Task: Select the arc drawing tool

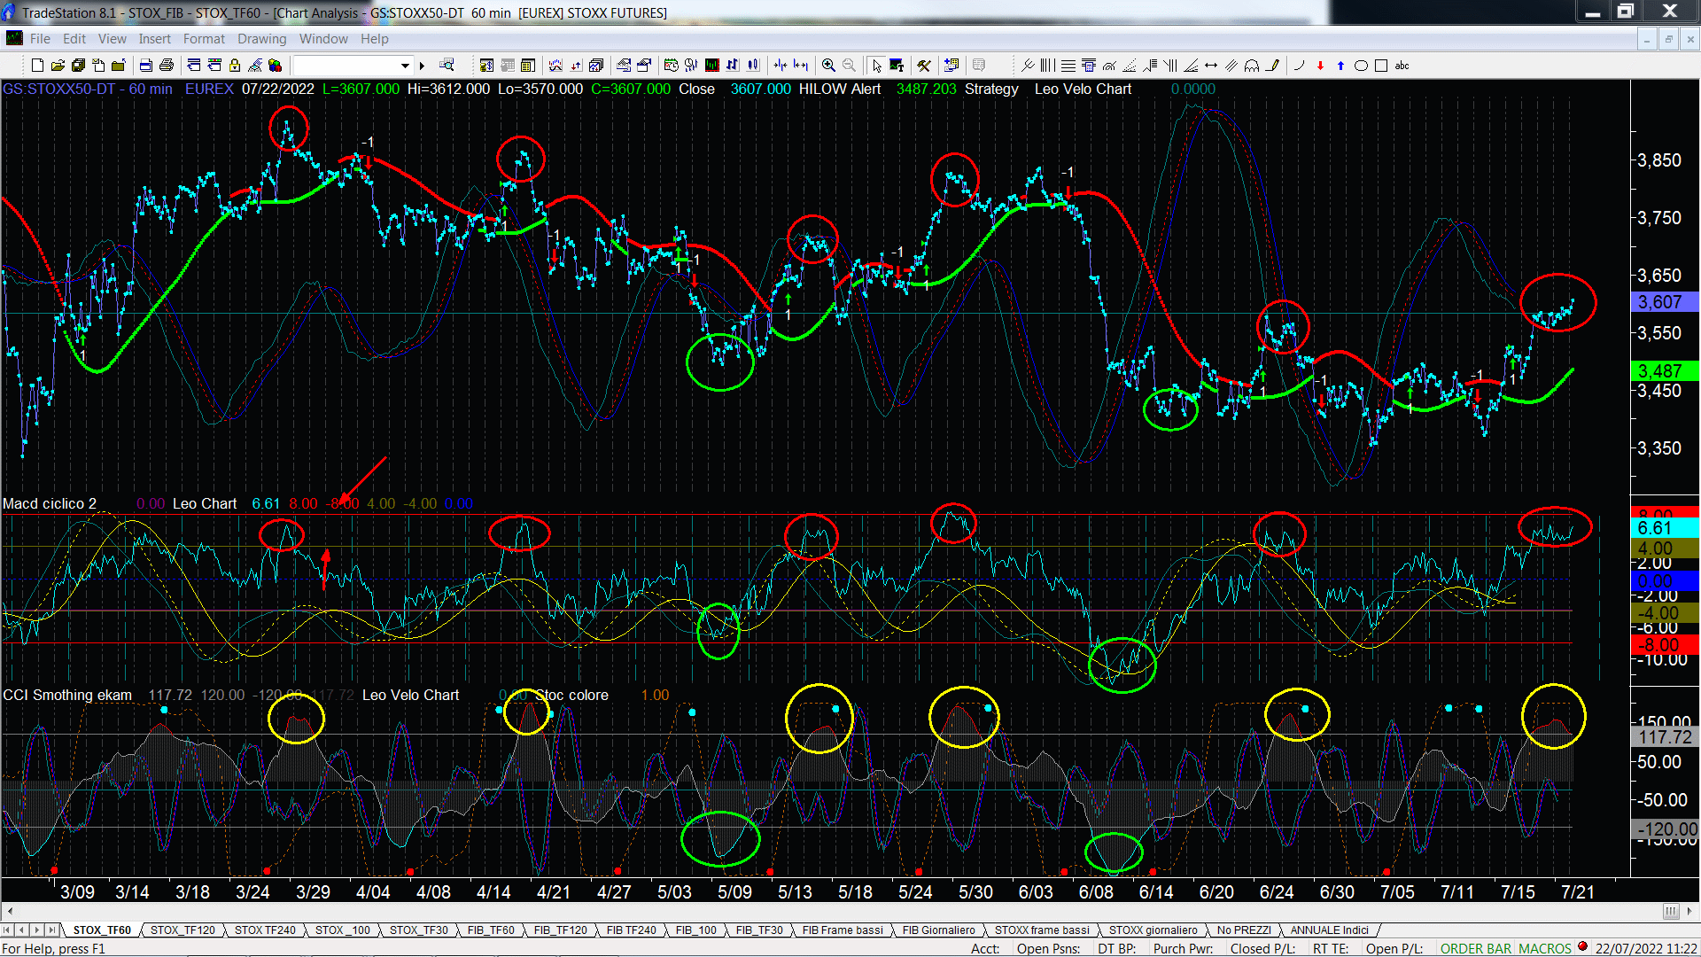Action: point(1300,66)
